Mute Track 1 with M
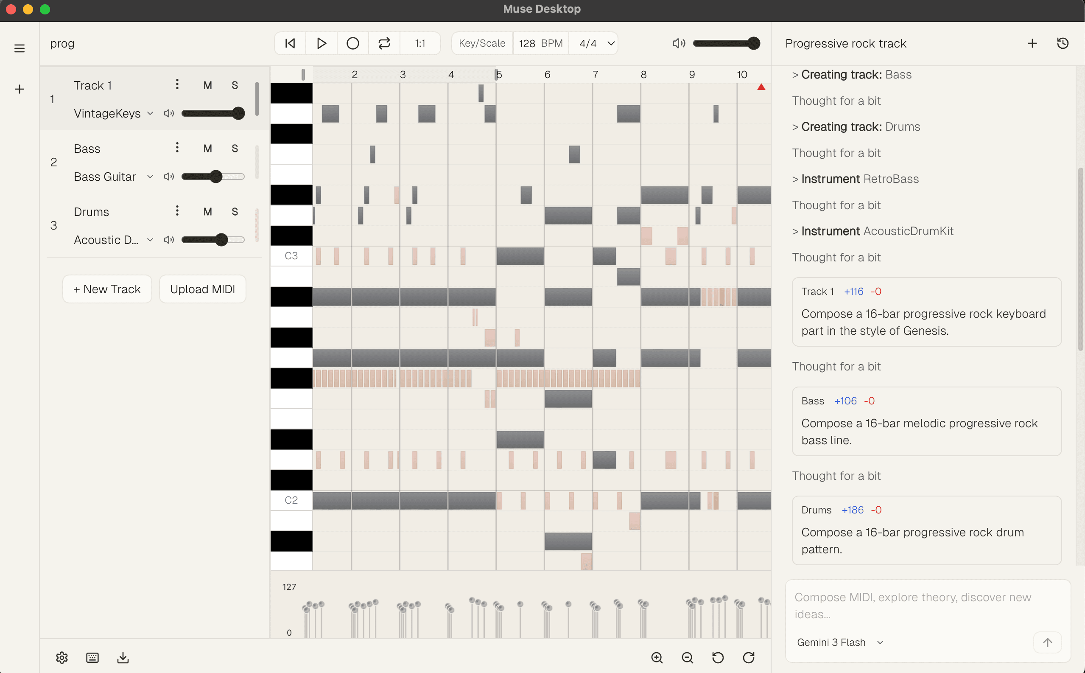Image resolution: width=1085 pixels, height=673 pixels. pos(207,85)
